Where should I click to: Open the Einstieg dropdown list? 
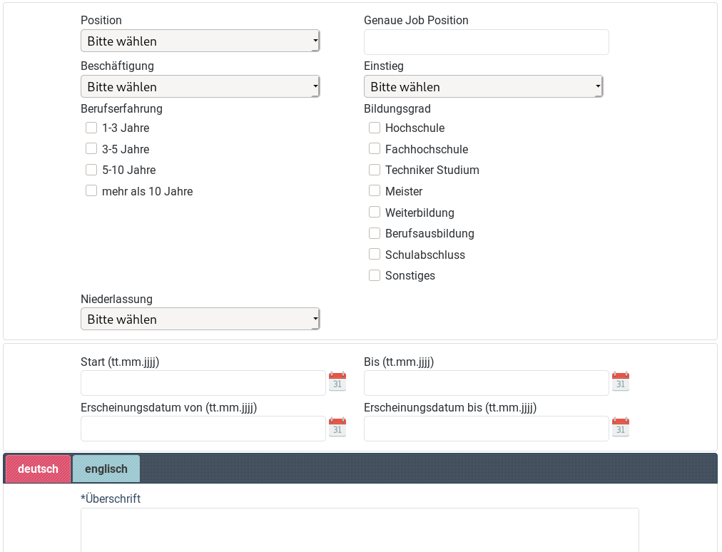(x=483, y=87)
